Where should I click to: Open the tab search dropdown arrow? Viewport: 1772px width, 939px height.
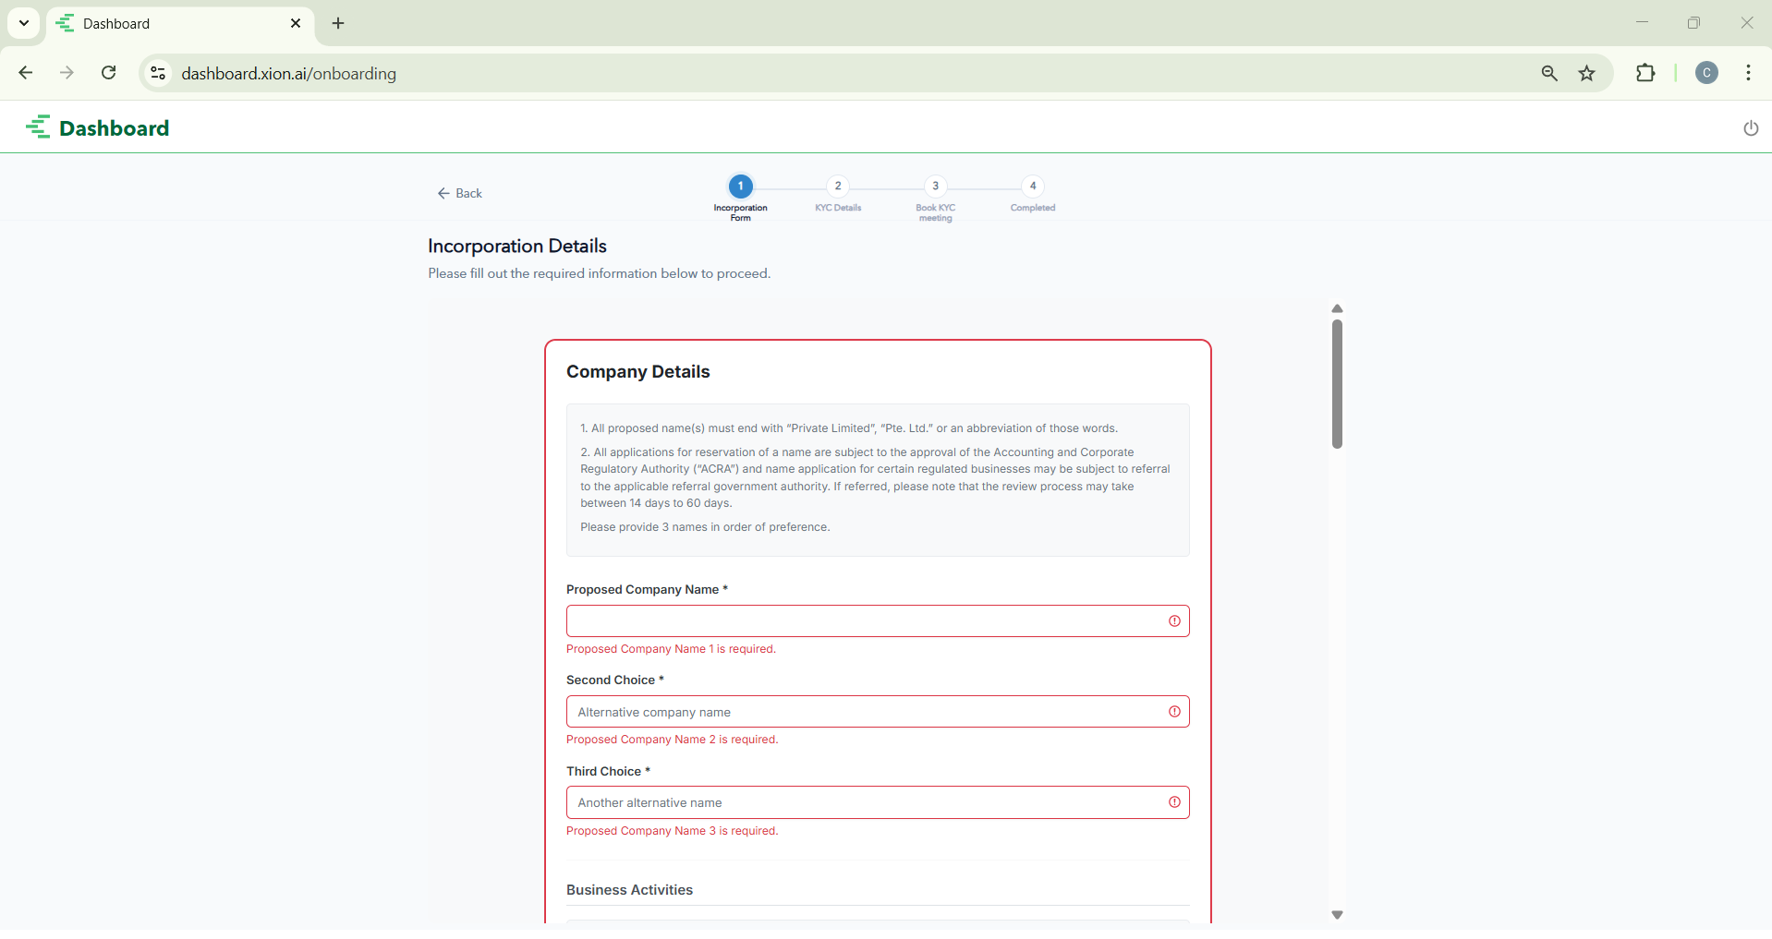tap(24, 23)
